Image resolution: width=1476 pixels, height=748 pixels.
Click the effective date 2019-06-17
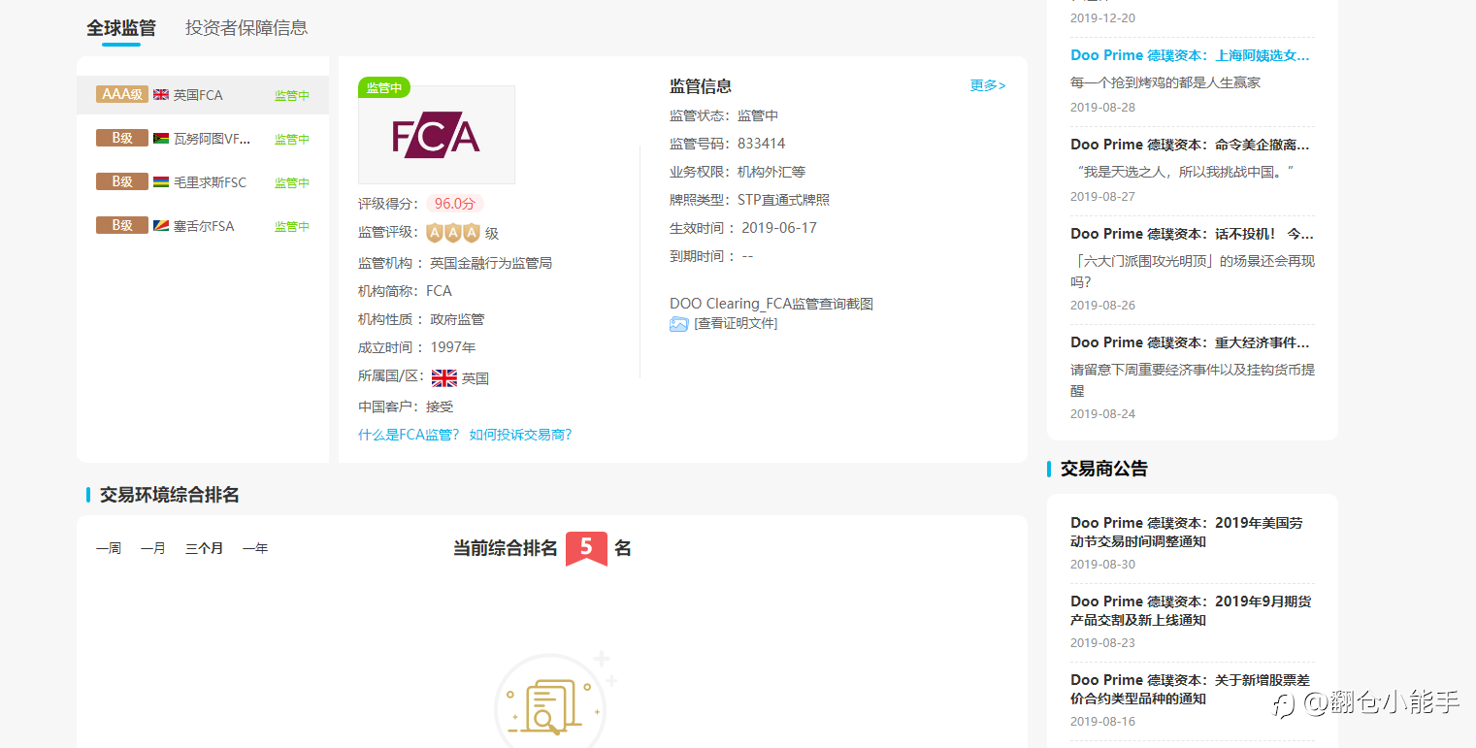(x=779, y=228)
